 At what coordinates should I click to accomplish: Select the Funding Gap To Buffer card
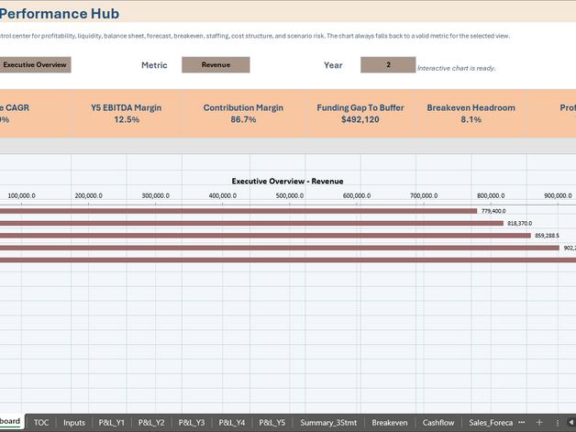(x=360, y=114)
